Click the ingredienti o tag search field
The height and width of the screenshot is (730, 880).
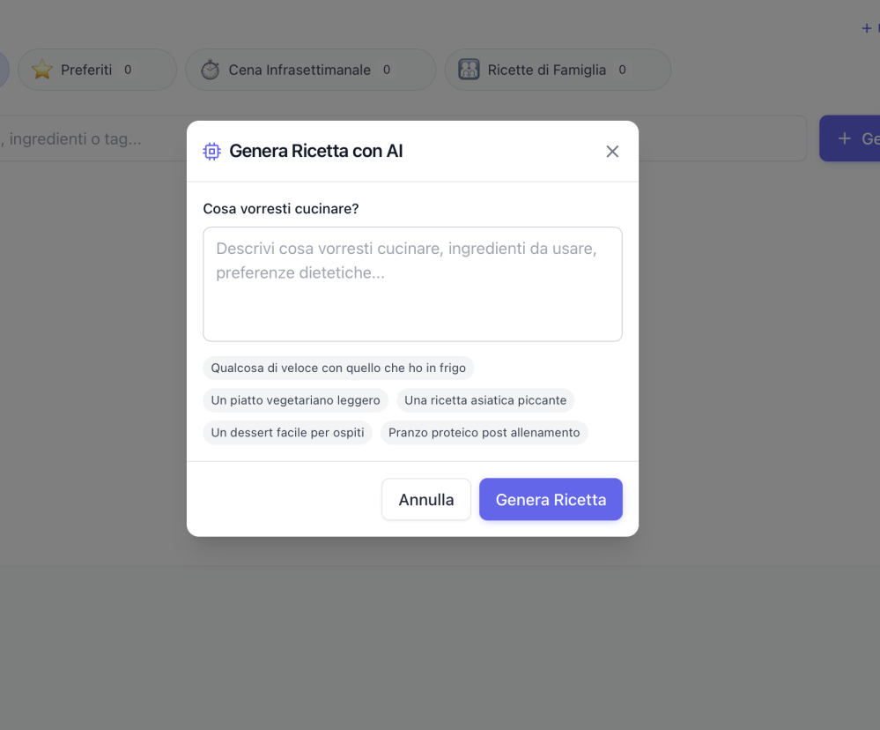click(88, 138)
